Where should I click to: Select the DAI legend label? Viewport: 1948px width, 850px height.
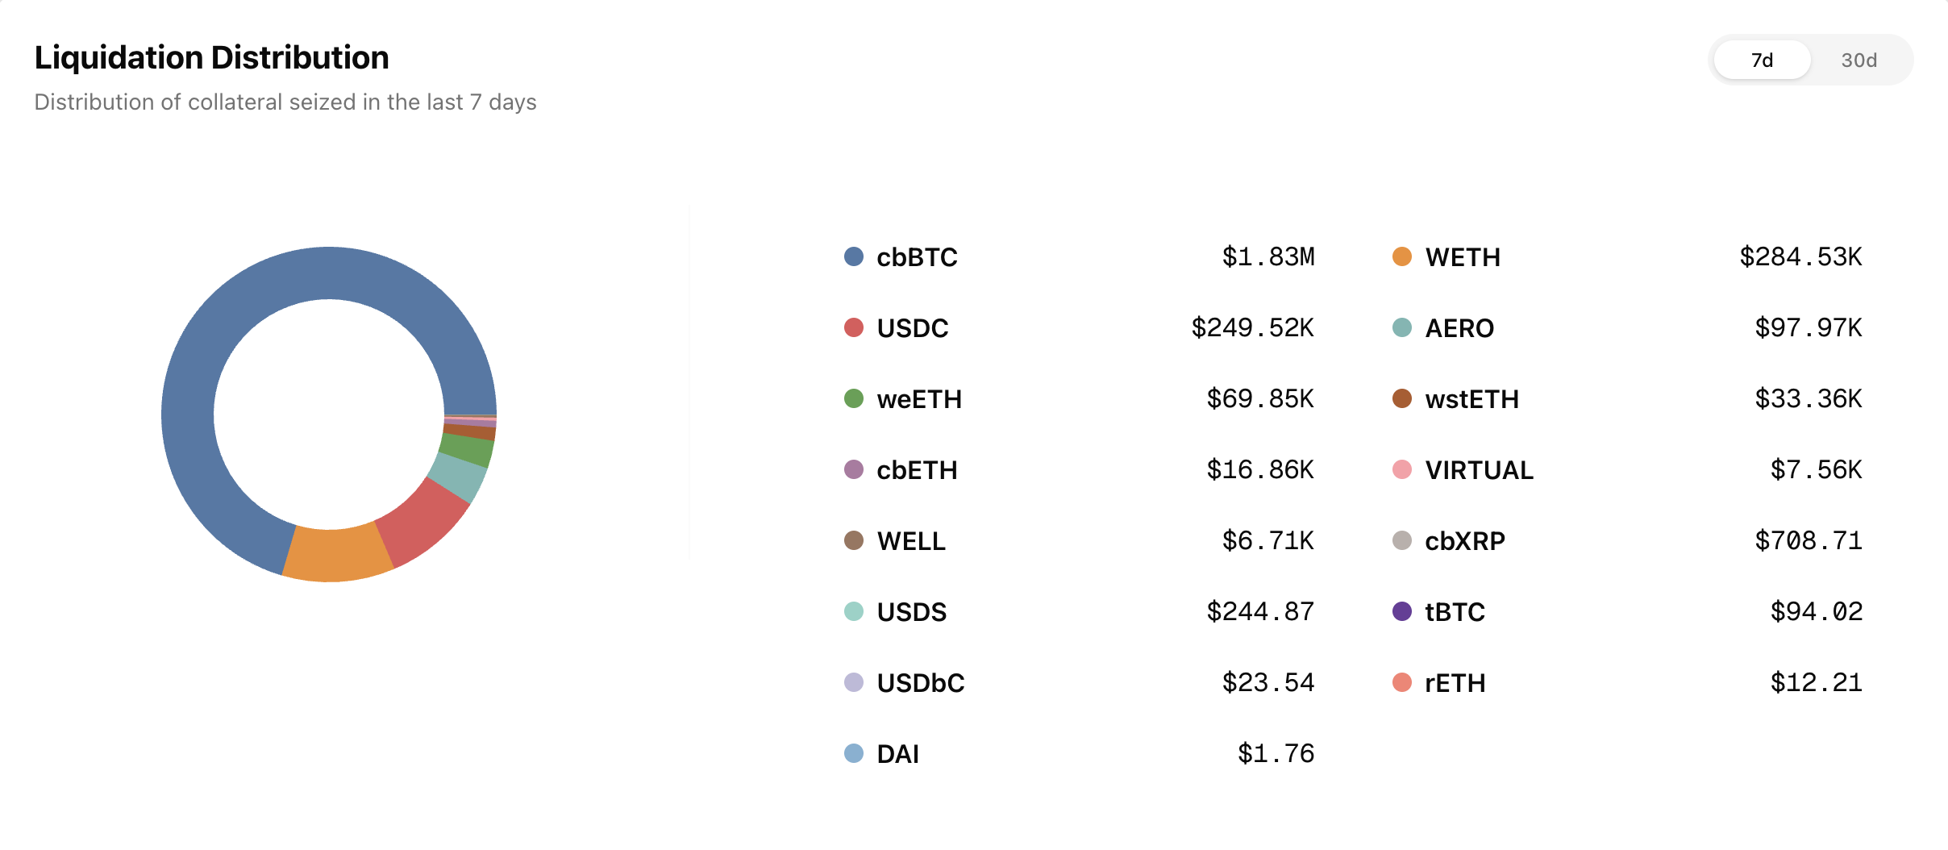coord(898,754)
